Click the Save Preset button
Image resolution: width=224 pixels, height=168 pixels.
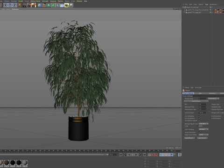202,138
